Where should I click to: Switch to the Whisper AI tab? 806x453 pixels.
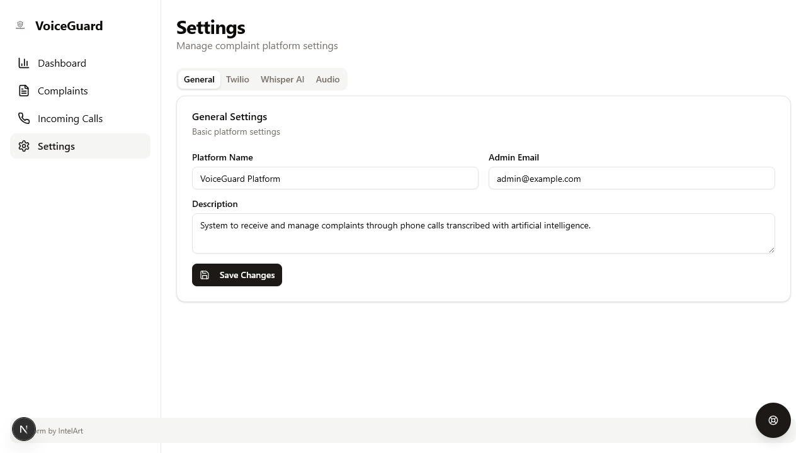coord(282,79)
